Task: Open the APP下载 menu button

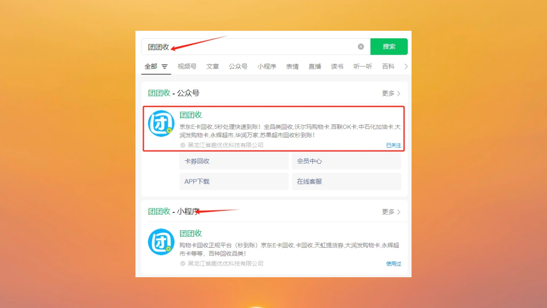Action: (234, 181)
